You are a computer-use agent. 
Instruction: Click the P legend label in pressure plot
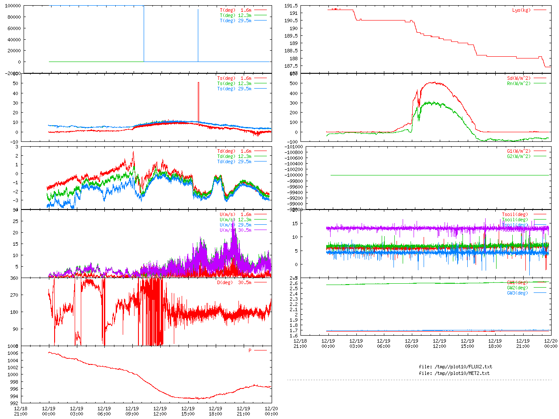click(x=250, y=350)
